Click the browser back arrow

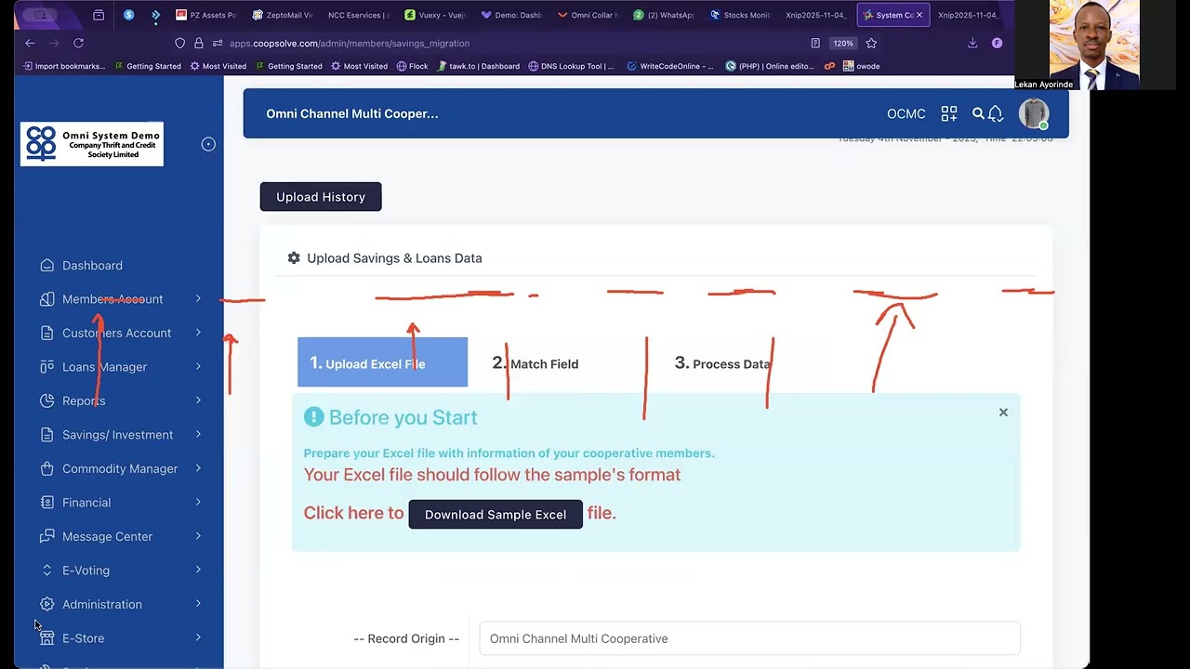(30, 43)
